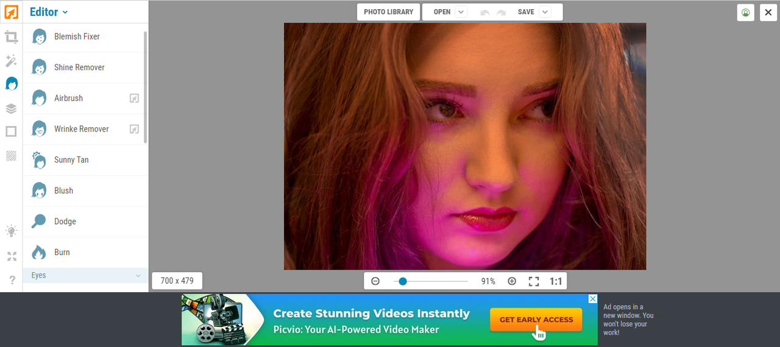Click the tools panel scrollbar
The height and width of the screenshot is (347, 780).
click(145, 87)
